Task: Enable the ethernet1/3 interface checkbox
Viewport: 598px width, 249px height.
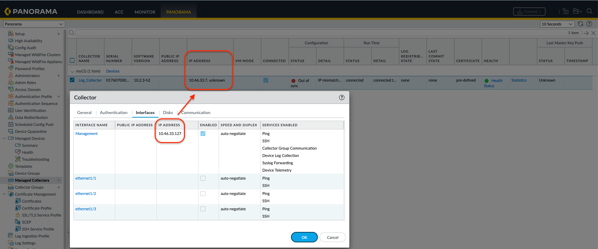Action: tap(203, 209)
